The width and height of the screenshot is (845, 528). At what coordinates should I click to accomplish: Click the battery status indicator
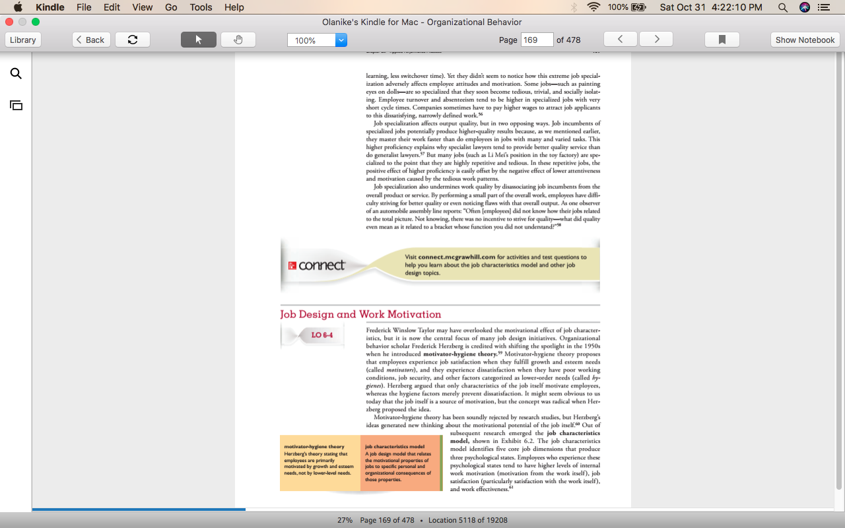pos(627,7)
